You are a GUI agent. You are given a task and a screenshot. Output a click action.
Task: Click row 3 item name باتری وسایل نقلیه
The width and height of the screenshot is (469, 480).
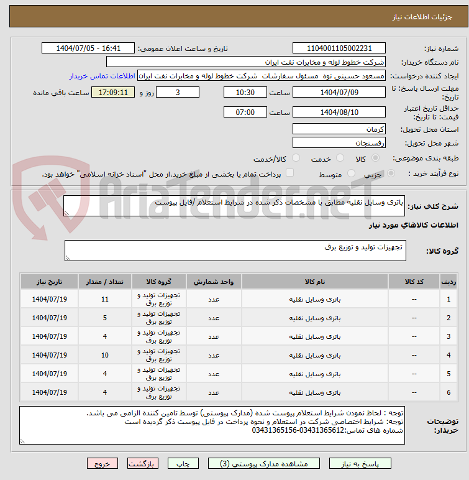point(315,337)
